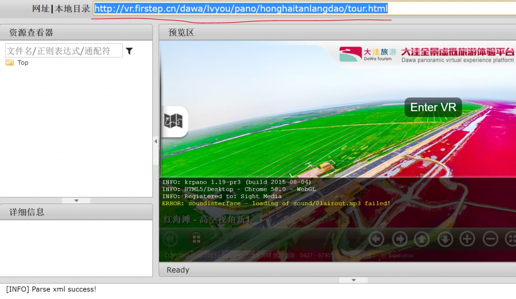Image resolution: width=516 pixels, height=299 pixels.
Task: Tilt the view up with the up arrow
Action: click(422, 238)
